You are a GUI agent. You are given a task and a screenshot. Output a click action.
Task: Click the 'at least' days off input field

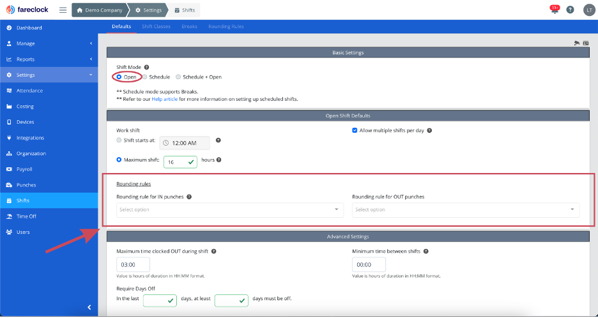[x=231, y=301]
